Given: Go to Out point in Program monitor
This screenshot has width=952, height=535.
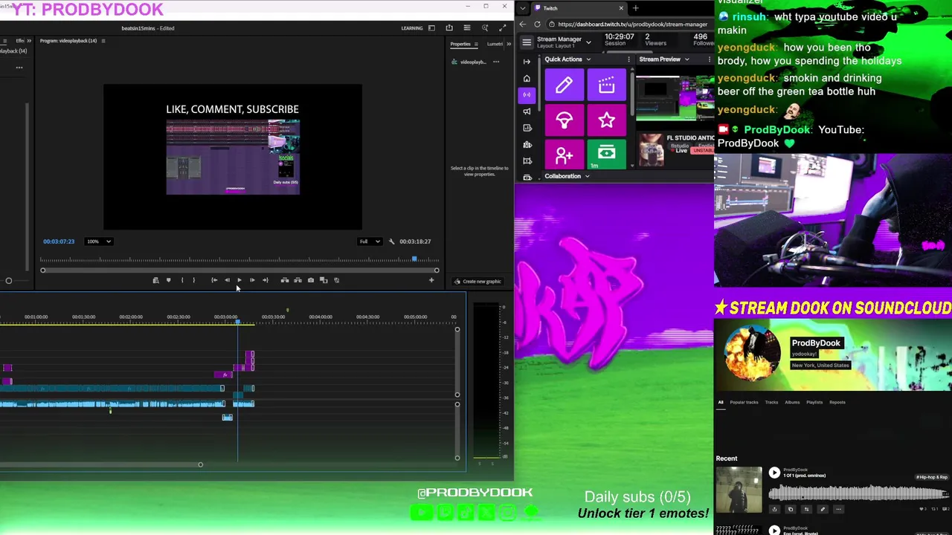Looking at the screenshot, I should (x=266, y=280).
